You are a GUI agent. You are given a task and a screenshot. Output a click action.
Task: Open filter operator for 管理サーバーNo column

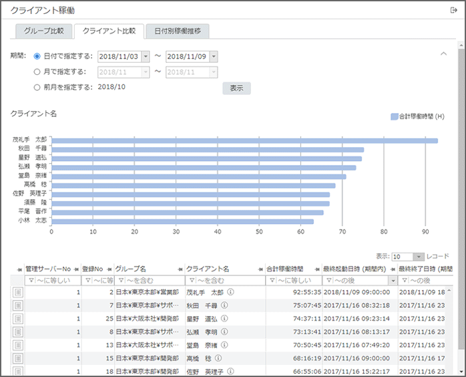[31, 280]
